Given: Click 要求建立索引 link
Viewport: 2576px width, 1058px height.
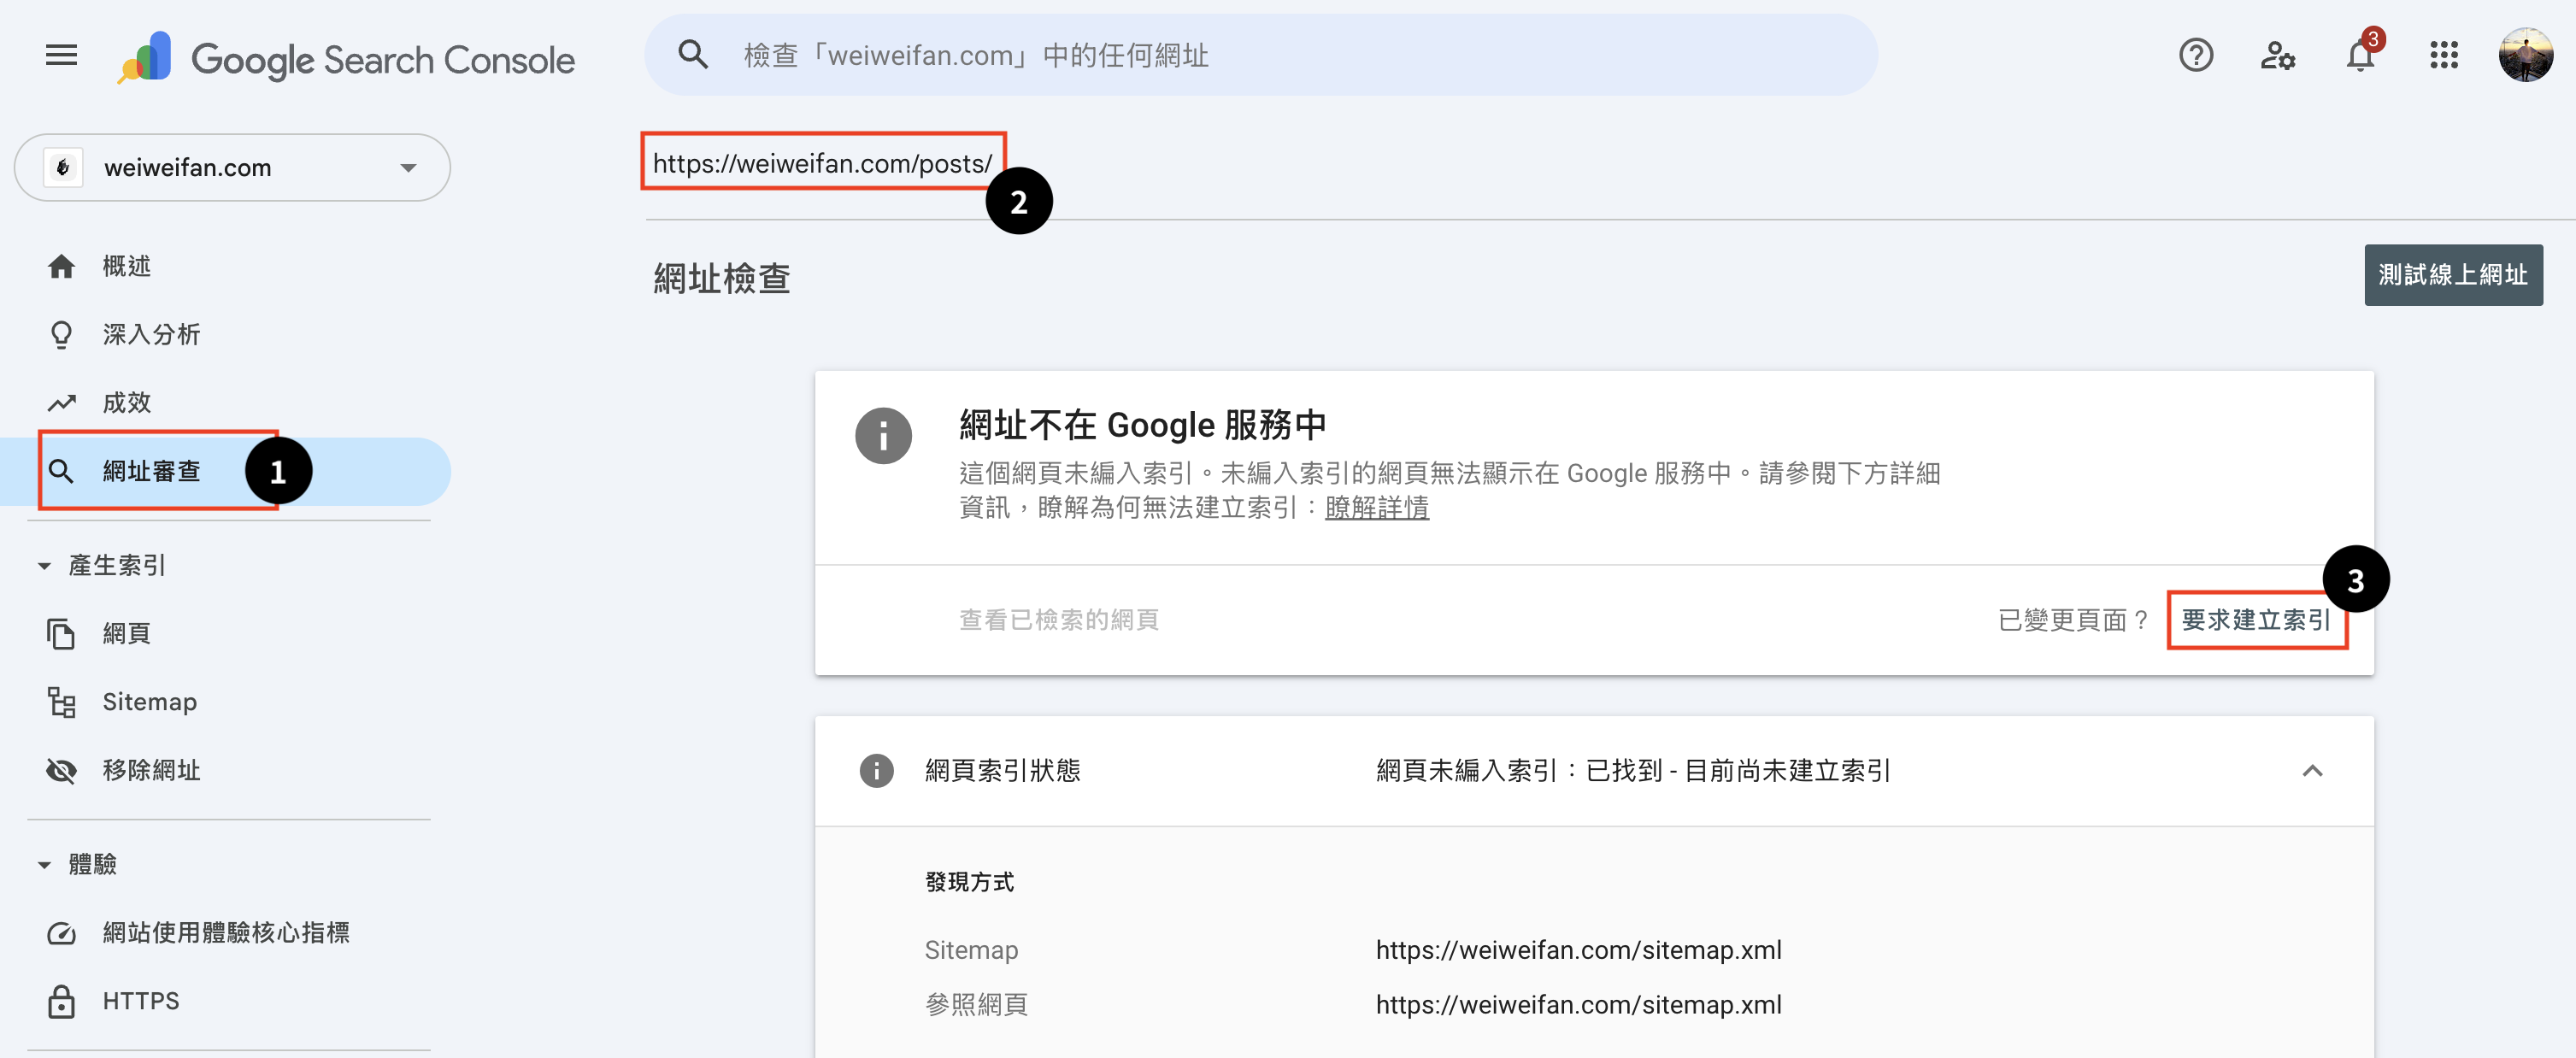Looking at the screenshot, I should coord(2255,620).
